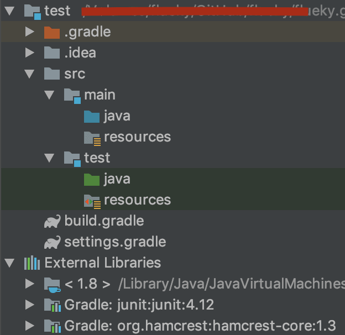
Task: Open the build.gradle file
Action: click(x=104, y=221)
